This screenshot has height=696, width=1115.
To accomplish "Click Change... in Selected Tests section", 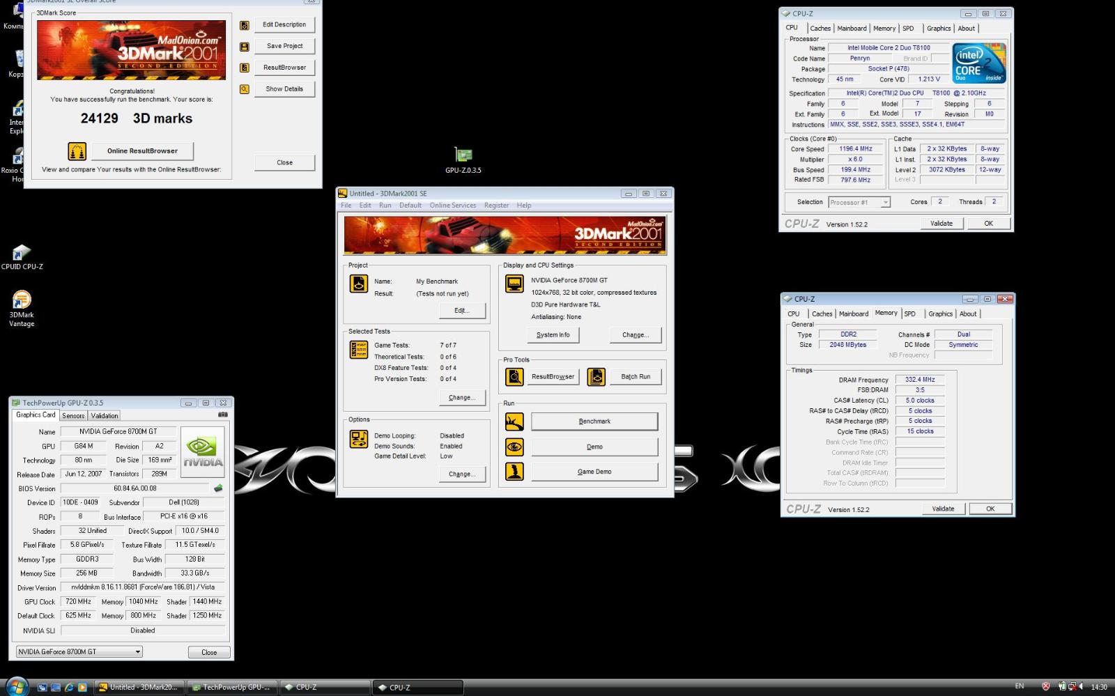I will [462, 398].
